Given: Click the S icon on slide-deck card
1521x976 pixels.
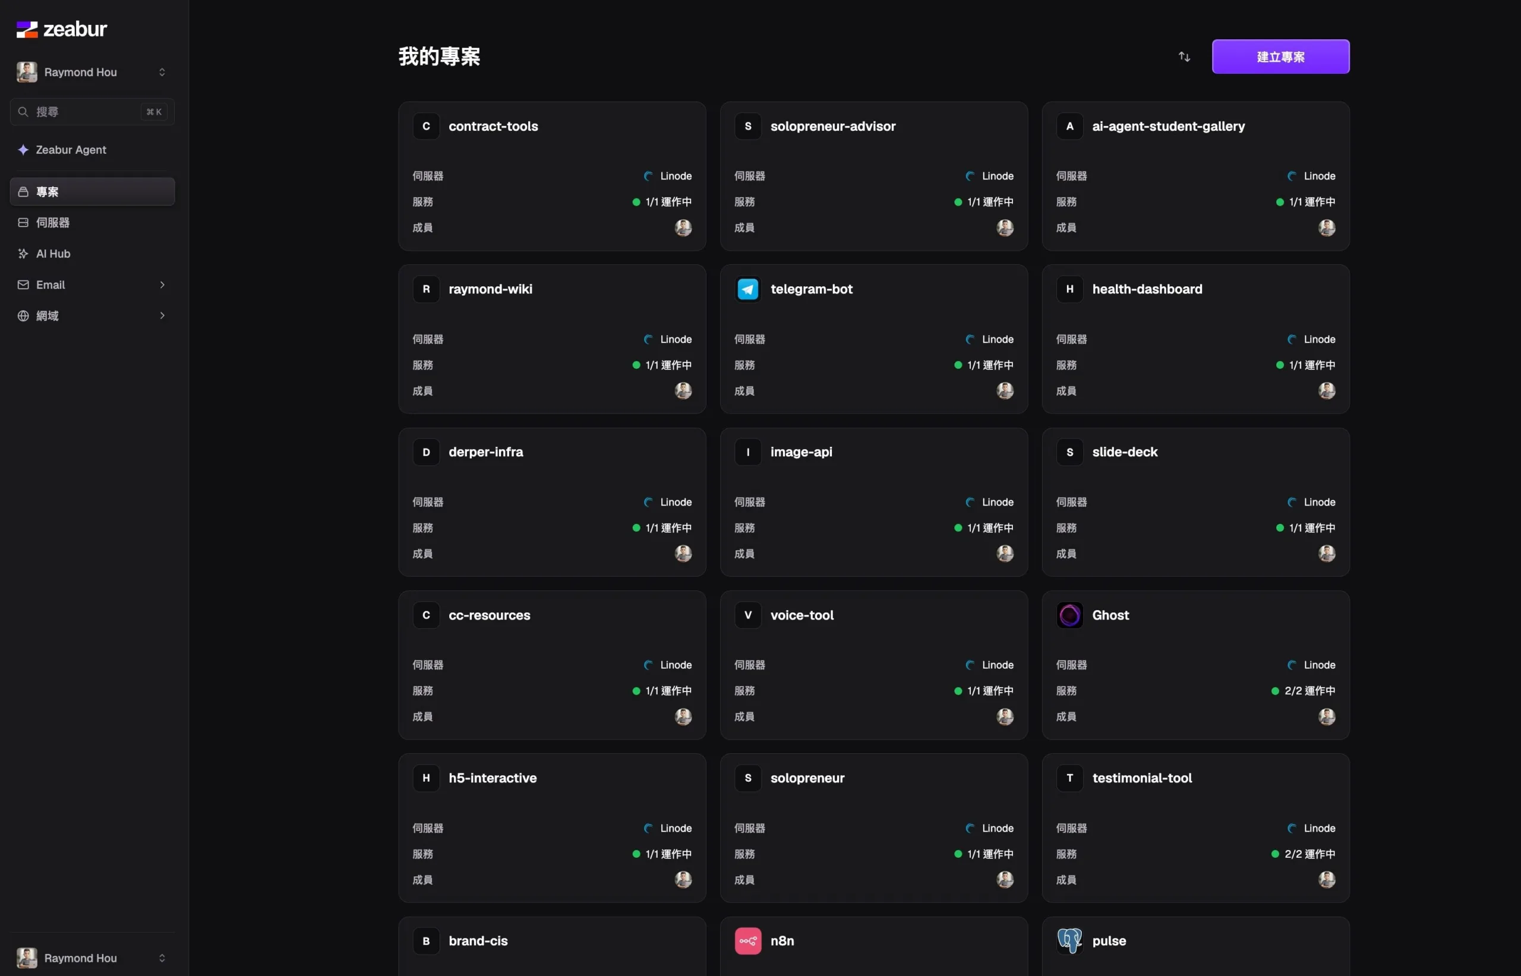Looking at the screenshot, I should (1069, 452).
